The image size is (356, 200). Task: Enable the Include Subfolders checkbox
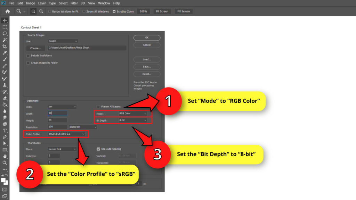coord(28,55)
